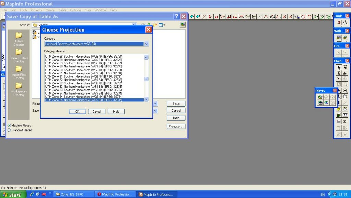Click scroll-up arrow of Category Members list
Image resolution: width=351 pixels, height=198 pixels.
pos(146,57)
